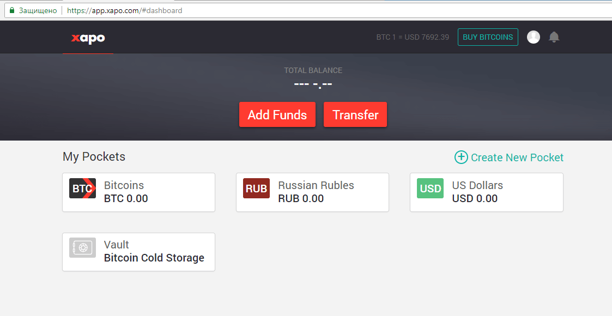The width and height of the screenshot is (612, 316).
Task: Open the notifications bell
Action: [554, 37]
